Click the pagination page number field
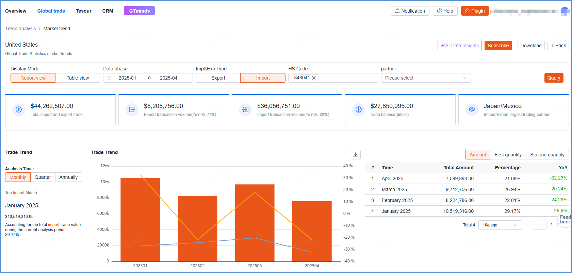572x273 pixels. click(539, 225)
